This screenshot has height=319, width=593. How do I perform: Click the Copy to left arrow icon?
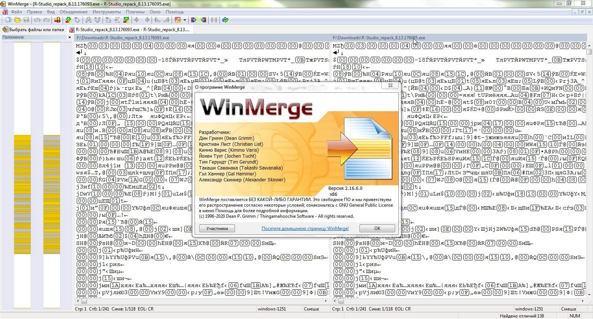pyautogui.click(x=147, y=20)
